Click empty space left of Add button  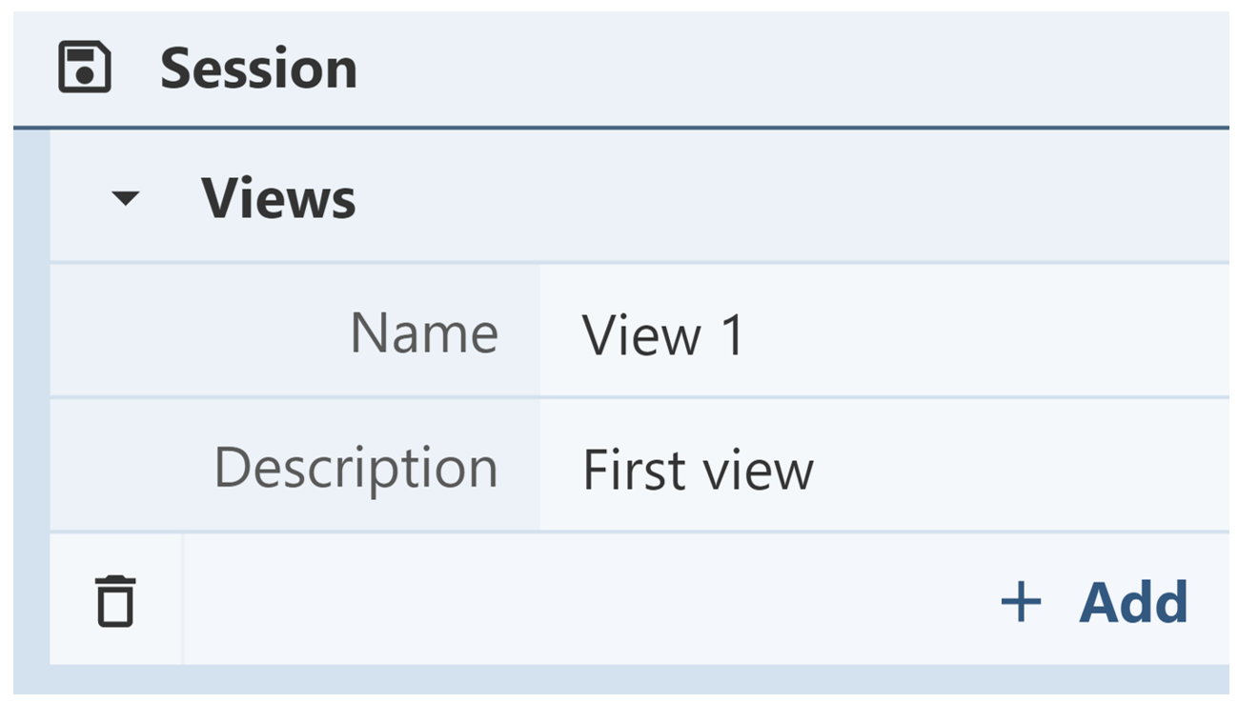(x=572, y=602)
